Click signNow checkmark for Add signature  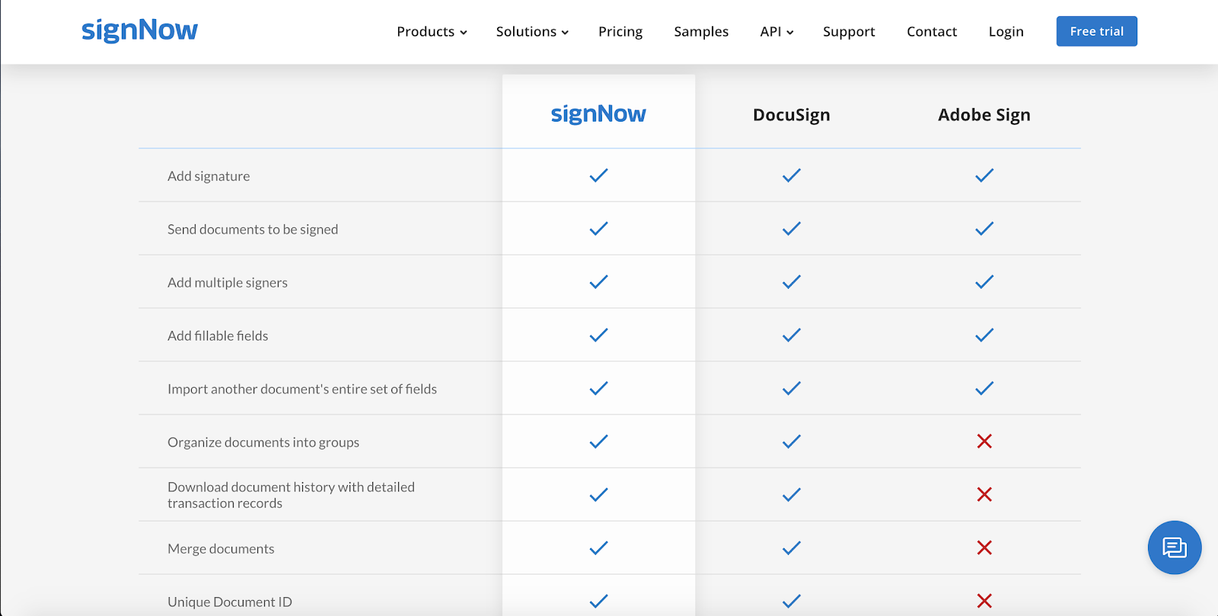pyautogui.click(x=598, y=176)
